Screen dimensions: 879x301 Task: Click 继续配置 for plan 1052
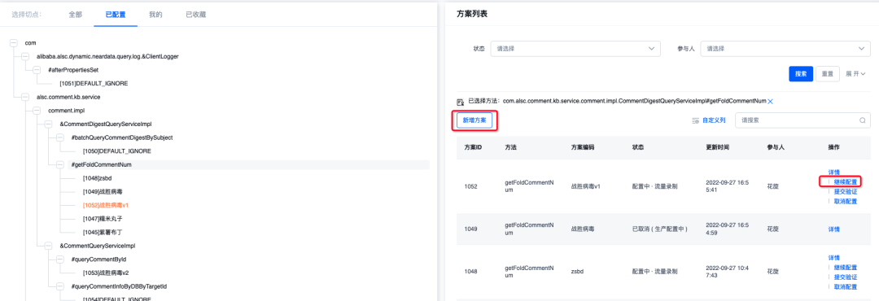click(845, 181)
